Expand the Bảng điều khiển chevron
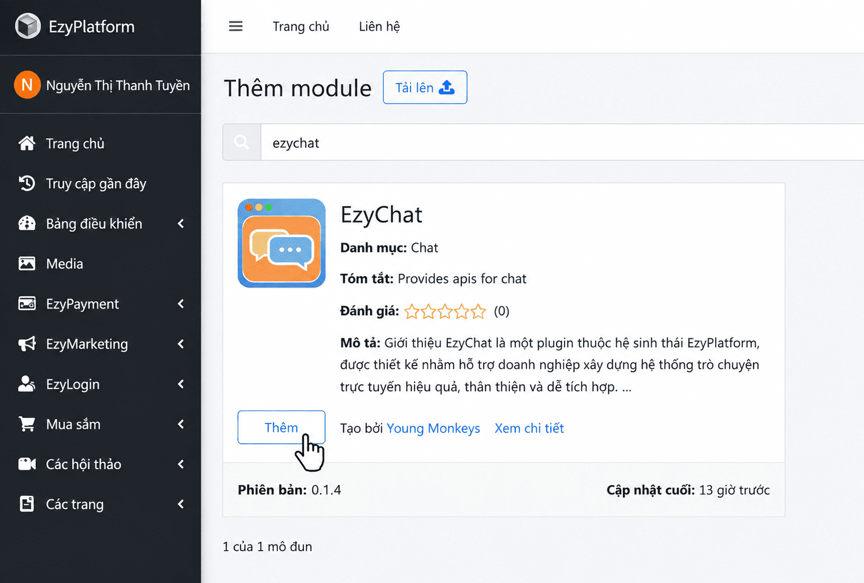The width and height of the screenshot is (864, 583). point(181,224)
